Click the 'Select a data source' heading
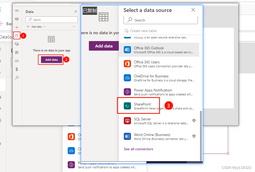 [148, 10]
